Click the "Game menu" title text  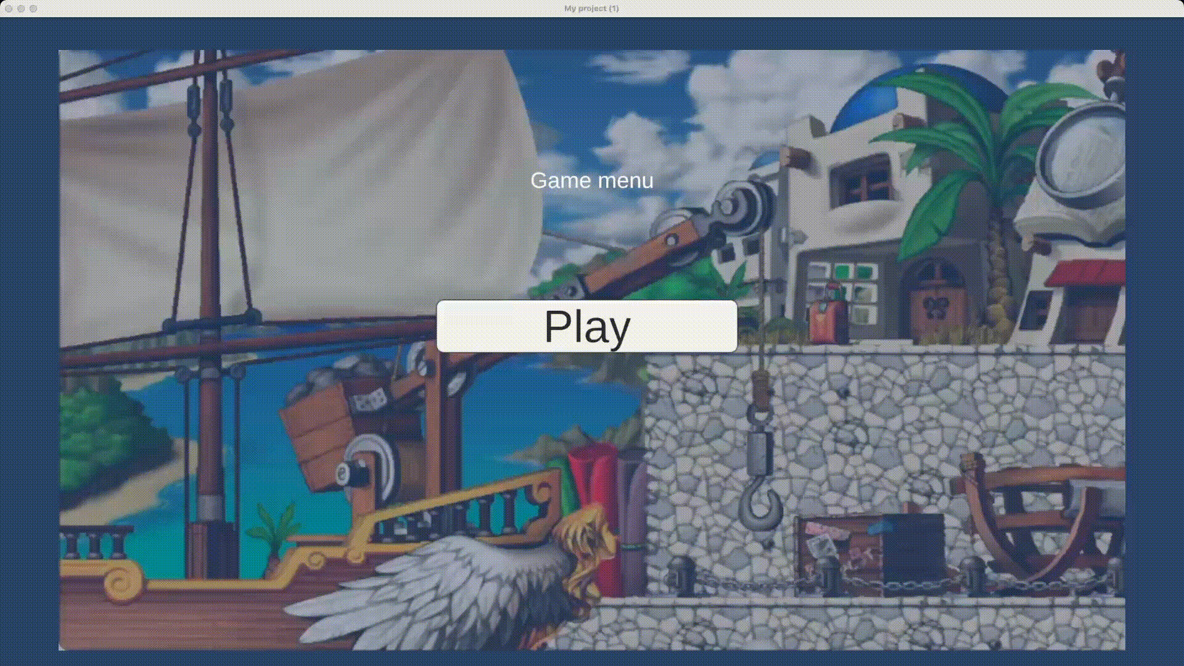pos(591,181)
